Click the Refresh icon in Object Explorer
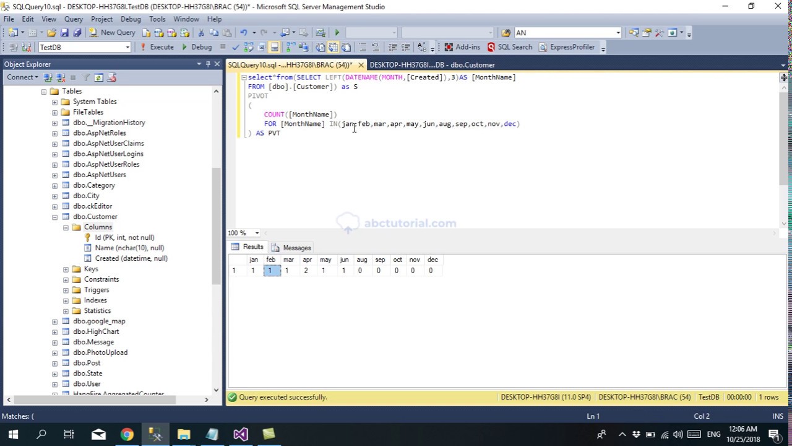Image resolution: width=792 pixels, height=446 pixels. [x=99, y=77]
